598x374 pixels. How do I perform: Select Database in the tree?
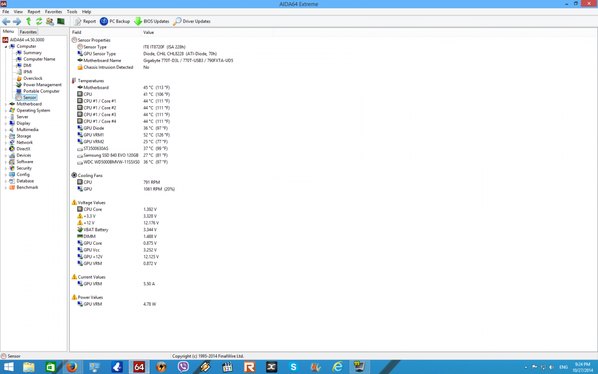pos(25,181)
